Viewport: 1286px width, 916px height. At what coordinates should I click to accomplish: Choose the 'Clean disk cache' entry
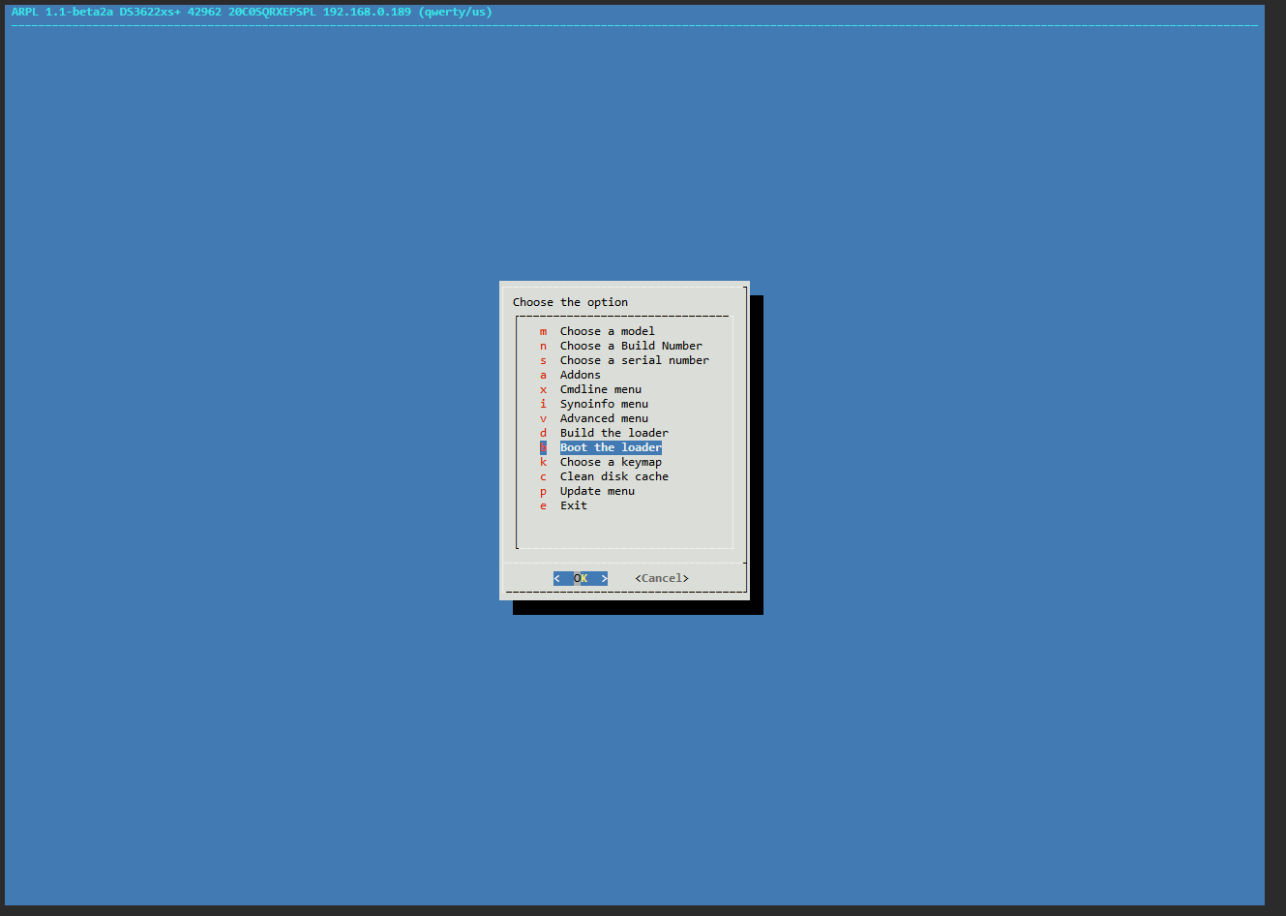pyautogui.click(x=613, y=476)
